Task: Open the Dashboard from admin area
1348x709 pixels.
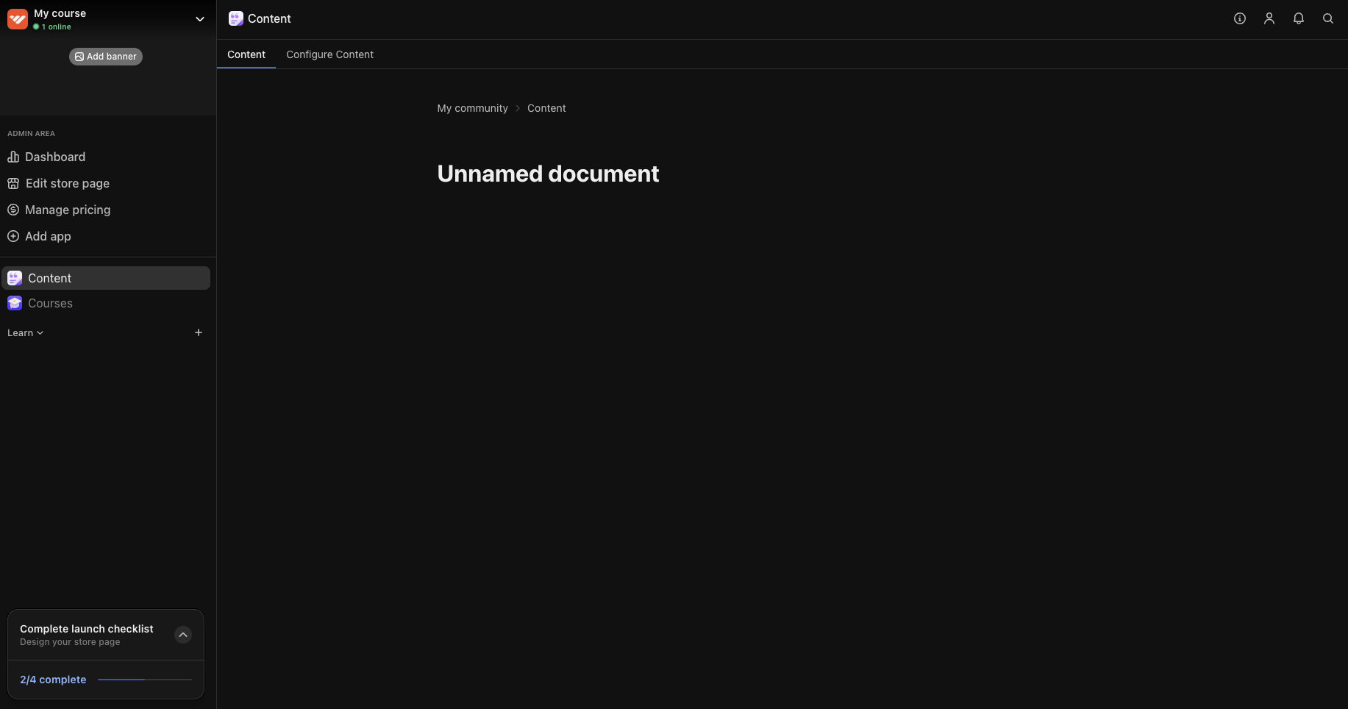Action: (x=55, y=157)
